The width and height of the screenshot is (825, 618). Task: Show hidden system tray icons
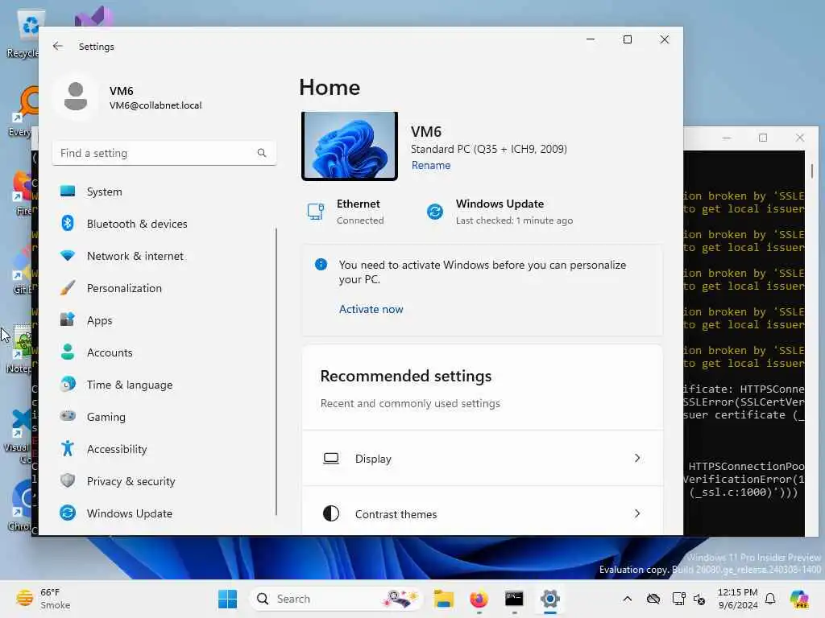coord(627,599)
